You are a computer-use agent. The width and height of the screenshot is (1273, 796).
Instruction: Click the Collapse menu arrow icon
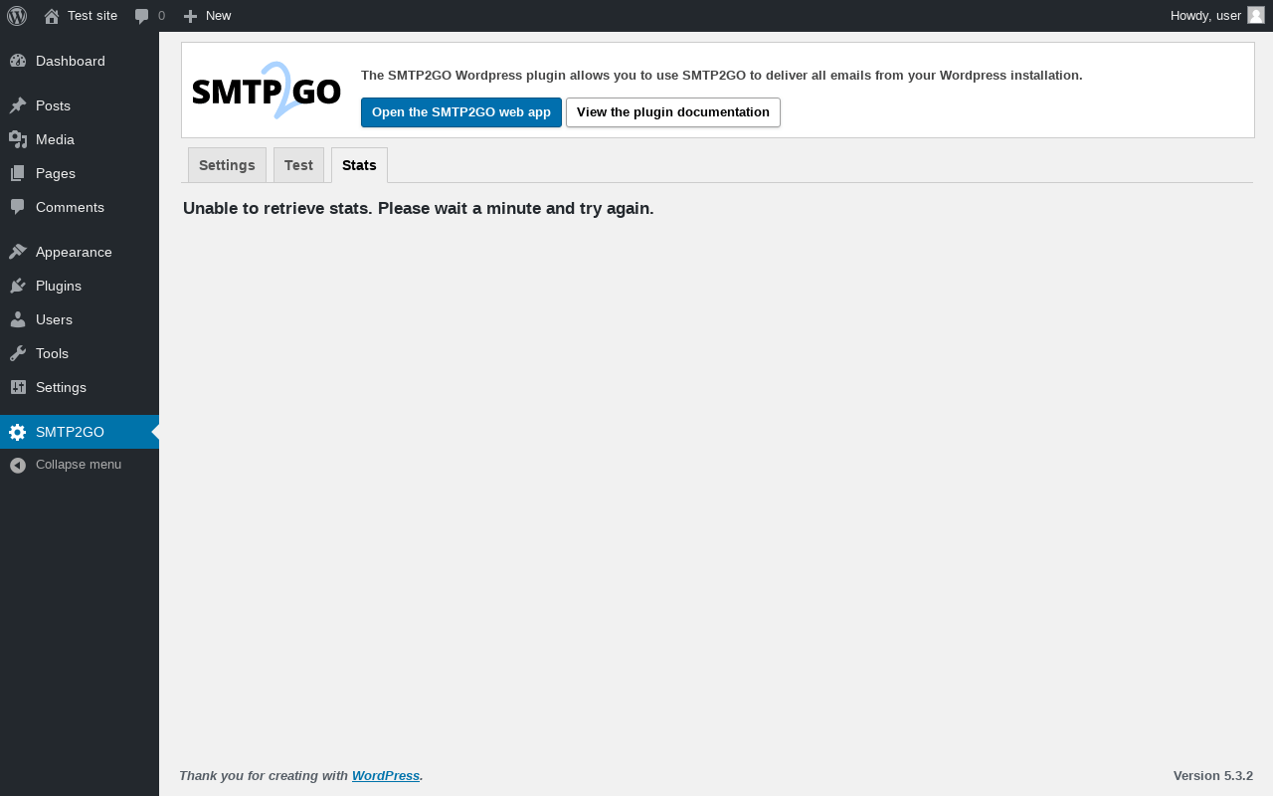point(18,465)
